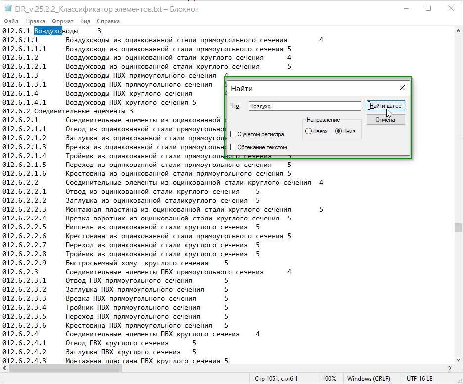
Task: Click the 100% zoom status entry
Action: (x=329, y=379)
